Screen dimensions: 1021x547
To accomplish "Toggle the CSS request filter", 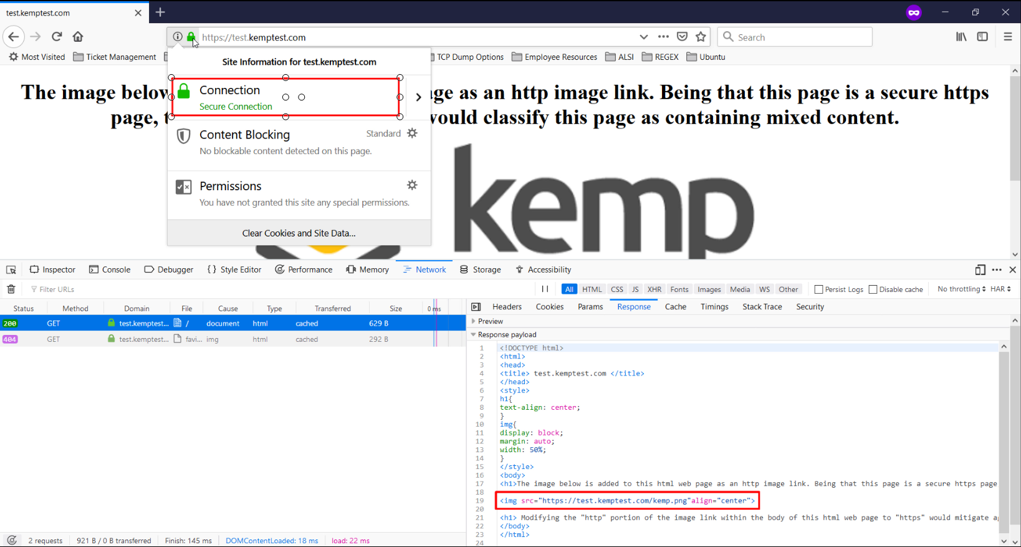I will pos(617,289).
